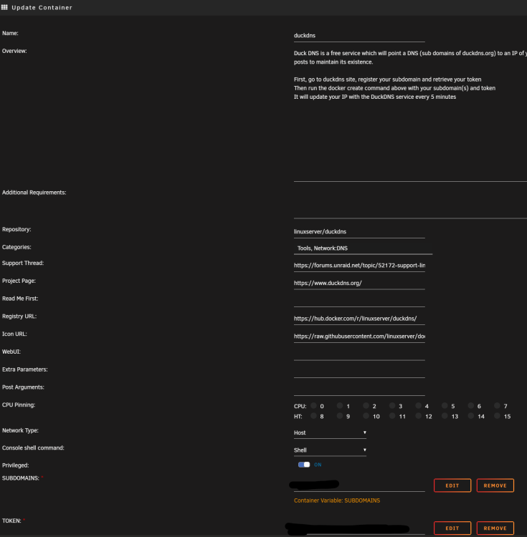Check HT 10 pinning box
This screenshot has height=537, width=527.
[366, 416]
